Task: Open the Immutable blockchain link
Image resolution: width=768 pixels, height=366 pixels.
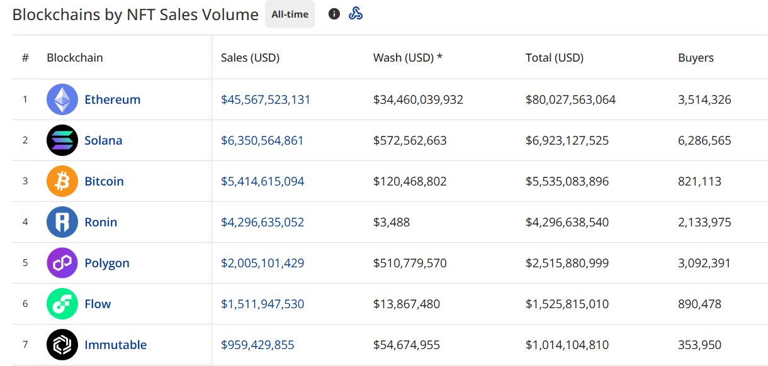Action: tap(116, 345)
